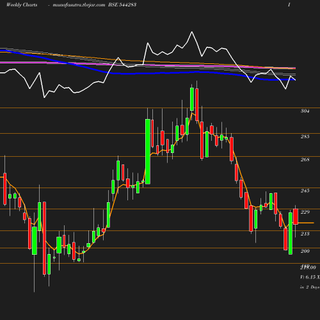The width and height of the screenshot is (320, 320).
Task: Click the "Weekly Charts" title text
Action: pyautogui.click(x=22, y=5)
